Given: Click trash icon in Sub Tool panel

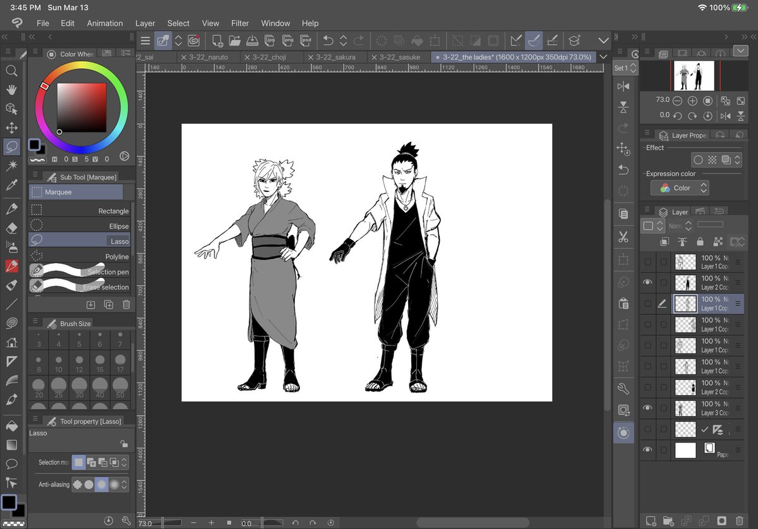Looking at the screenshot, I should [126, 304].
